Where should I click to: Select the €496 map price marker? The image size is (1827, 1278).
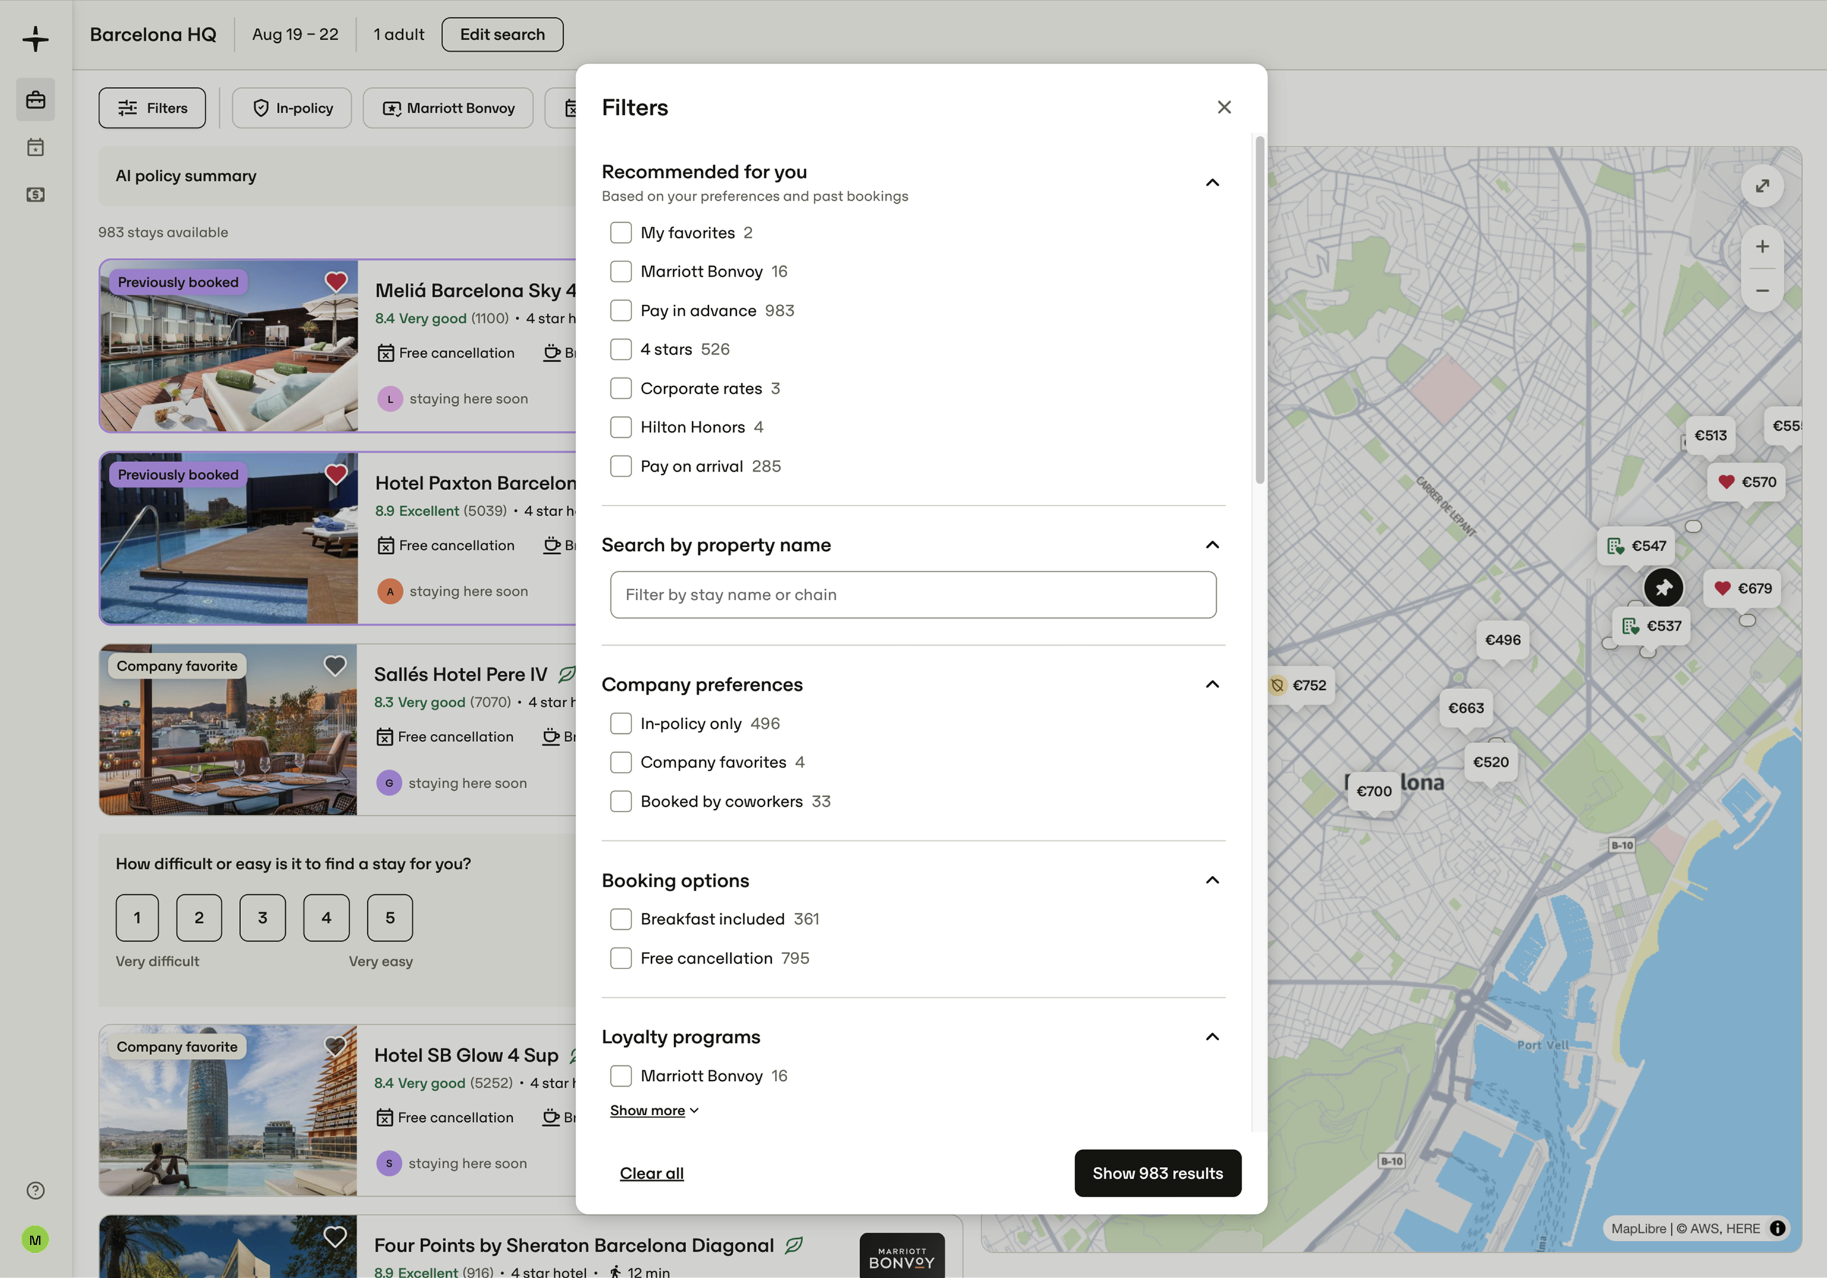1503,640
